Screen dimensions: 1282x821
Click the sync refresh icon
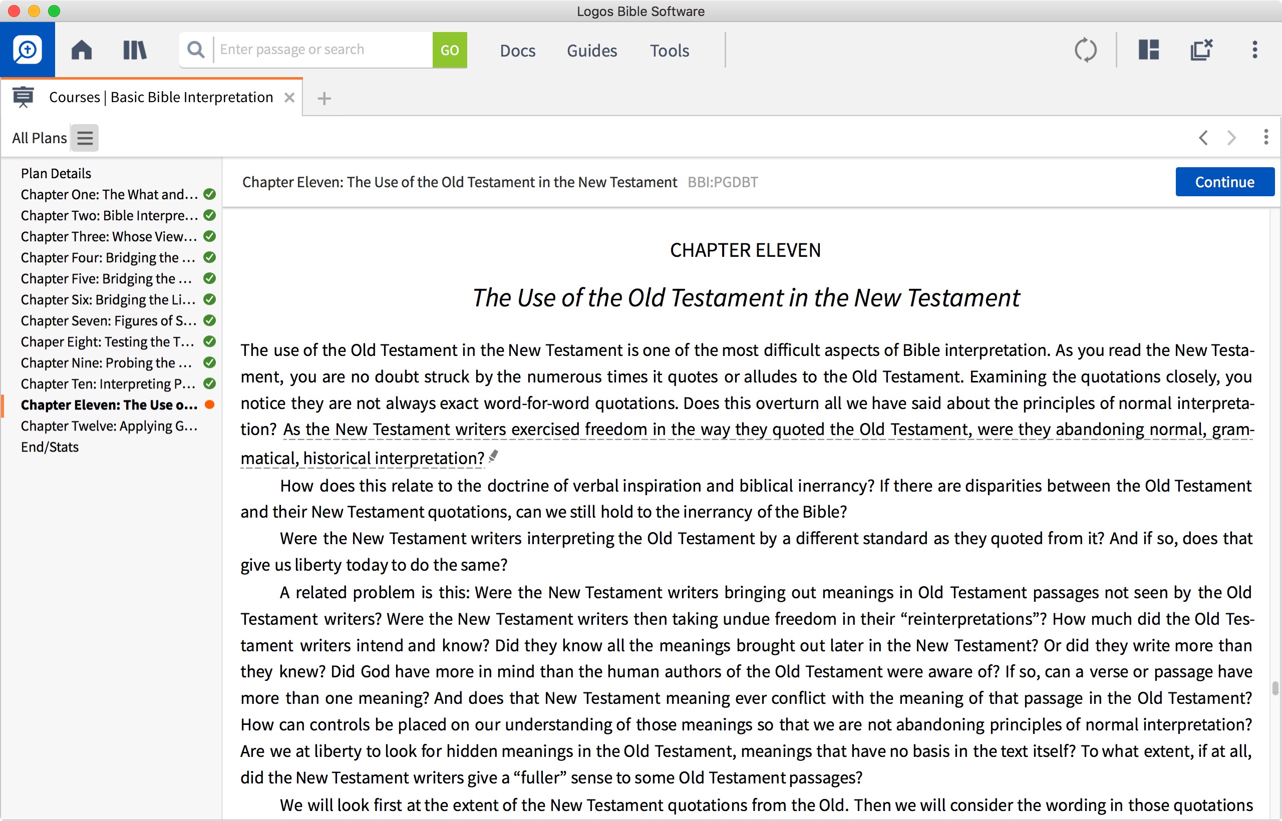(1085, 50)
